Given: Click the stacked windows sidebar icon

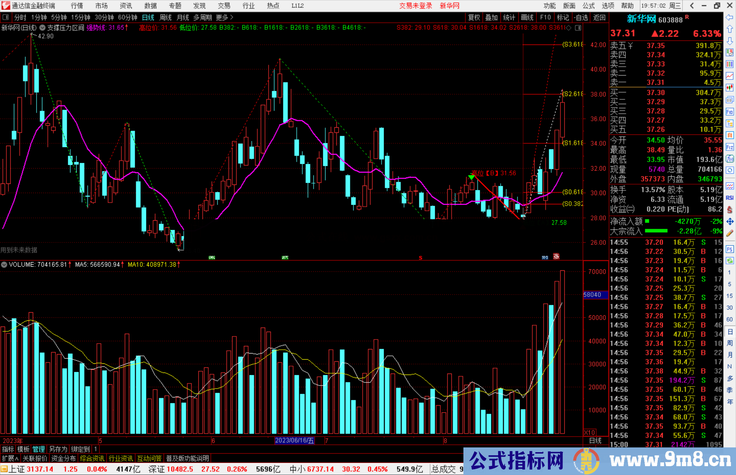Looking at the screenshot, I should click(730, 100).
